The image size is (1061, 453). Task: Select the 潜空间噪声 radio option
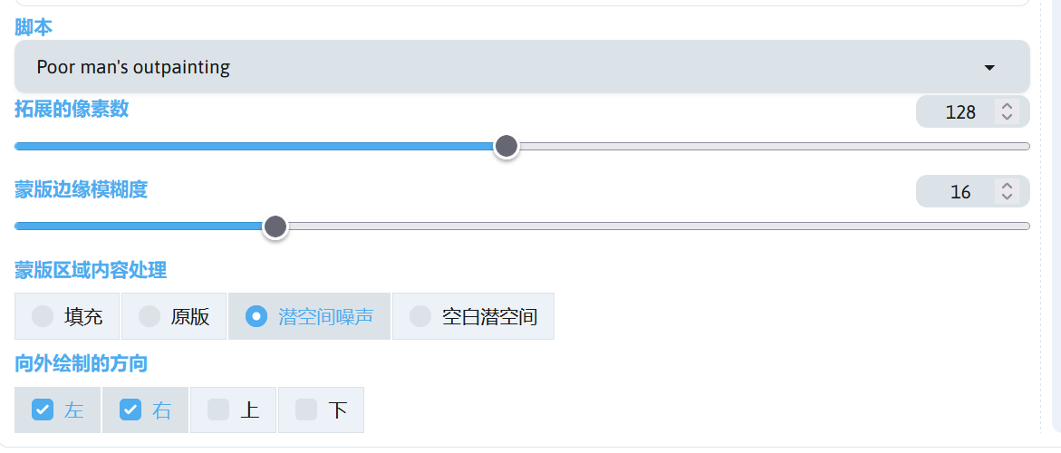pyautogui.click(x=256, y=316)
